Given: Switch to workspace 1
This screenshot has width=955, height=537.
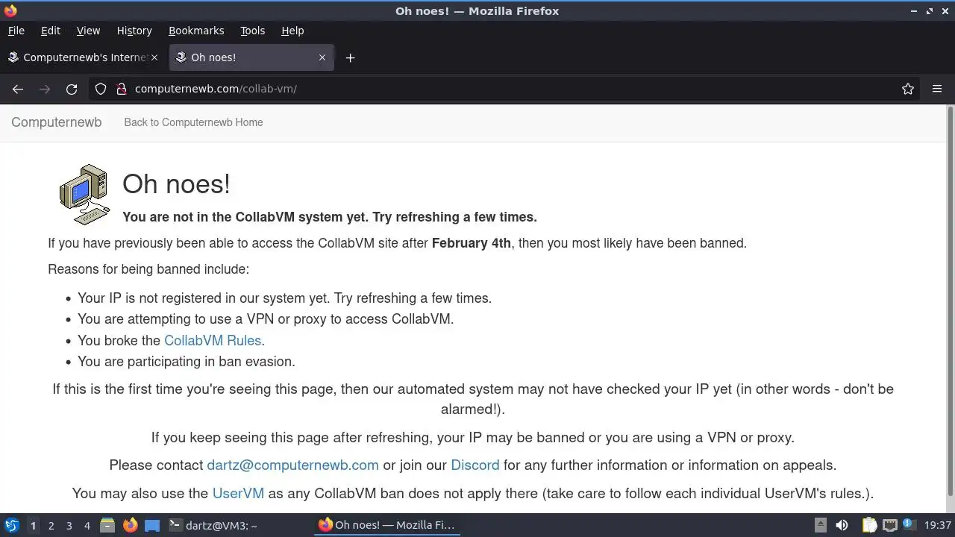Looking at the screenshot, I should click(33, 525).
